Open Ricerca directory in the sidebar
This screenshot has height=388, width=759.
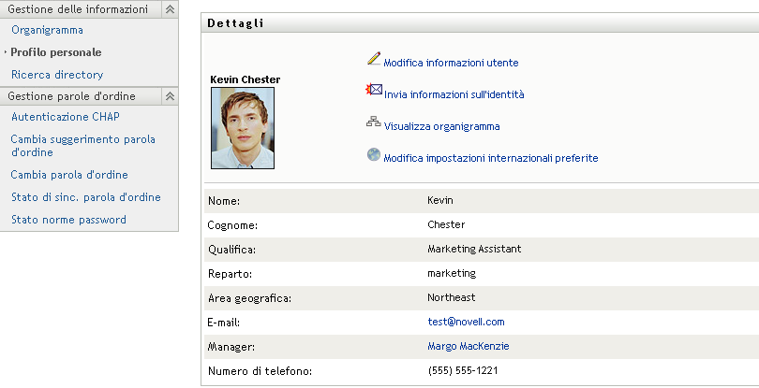(57, 74)
